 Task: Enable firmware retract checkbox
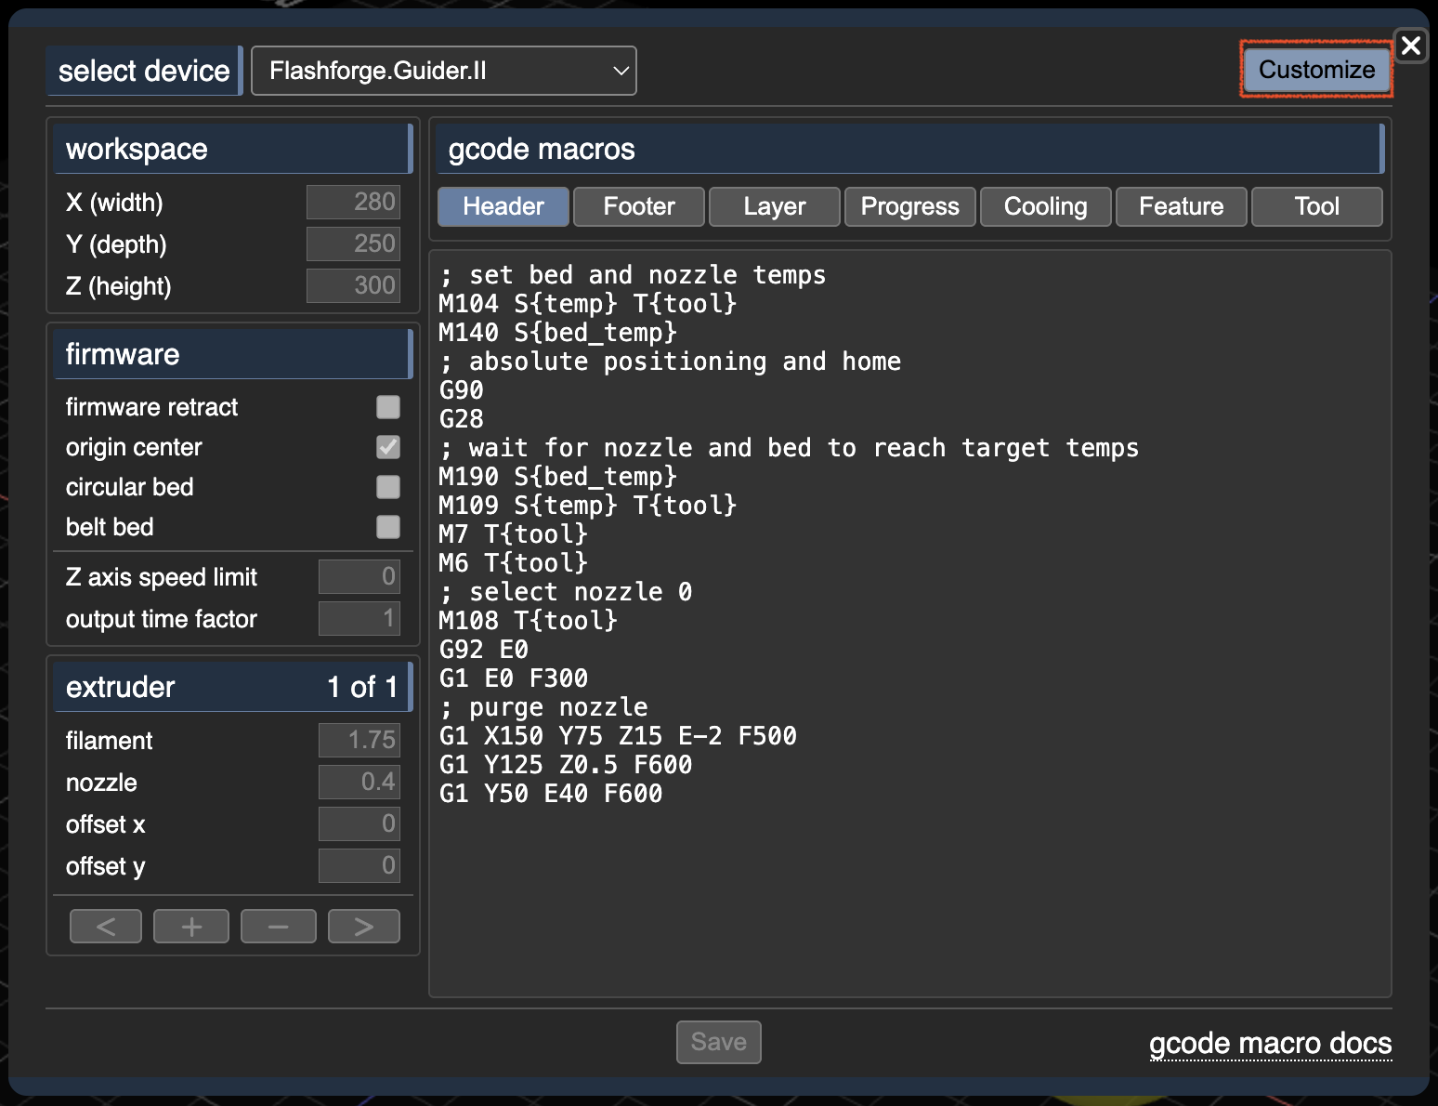pos(388,407)
